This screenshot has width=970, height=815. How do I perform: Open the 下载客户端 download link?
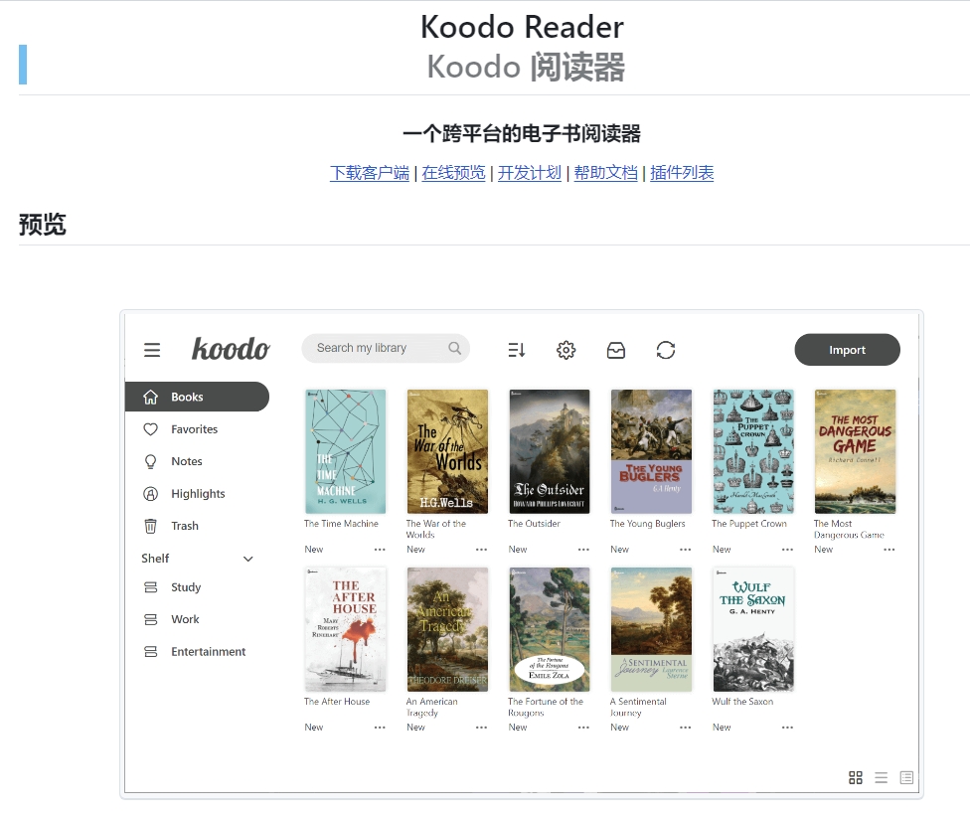pos(370,173)
